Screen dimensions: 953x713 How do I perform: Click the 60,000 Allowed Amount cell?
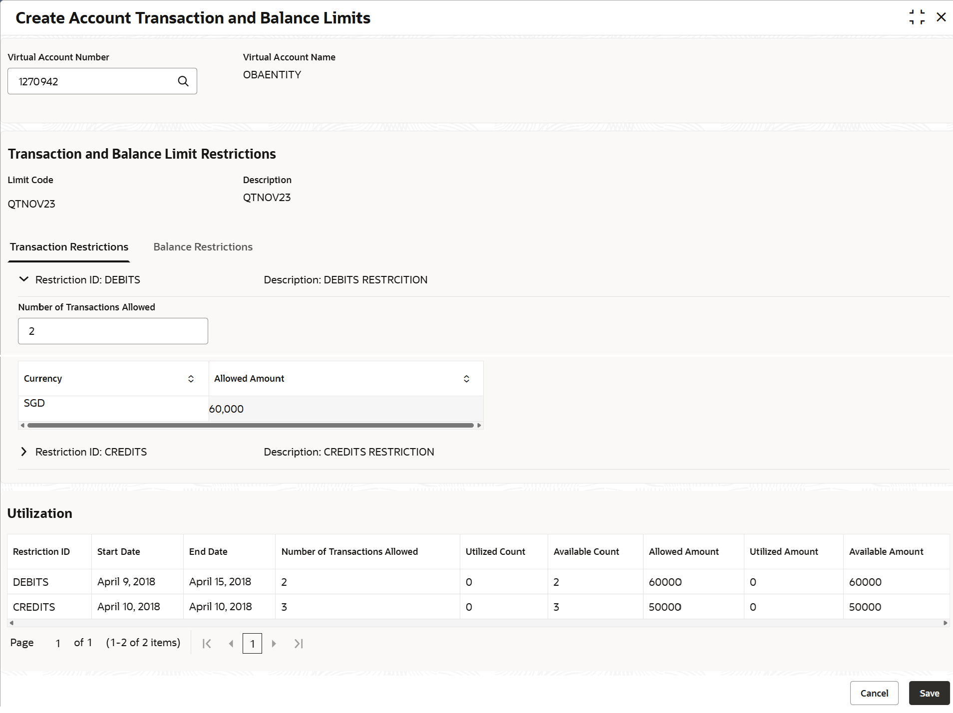point(345,409)
